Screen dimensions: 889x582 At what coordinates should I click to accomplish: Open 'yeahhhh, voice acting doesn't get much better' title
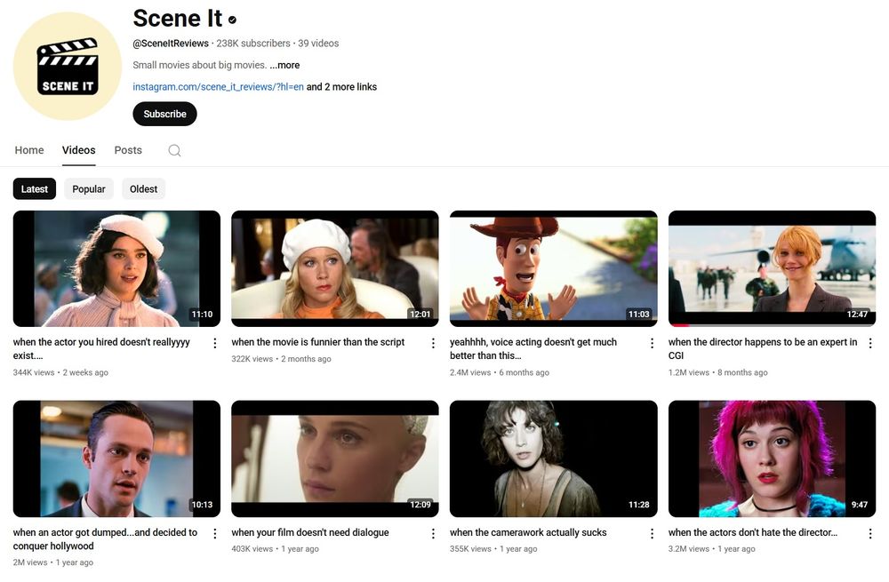(x=533, y=348)
